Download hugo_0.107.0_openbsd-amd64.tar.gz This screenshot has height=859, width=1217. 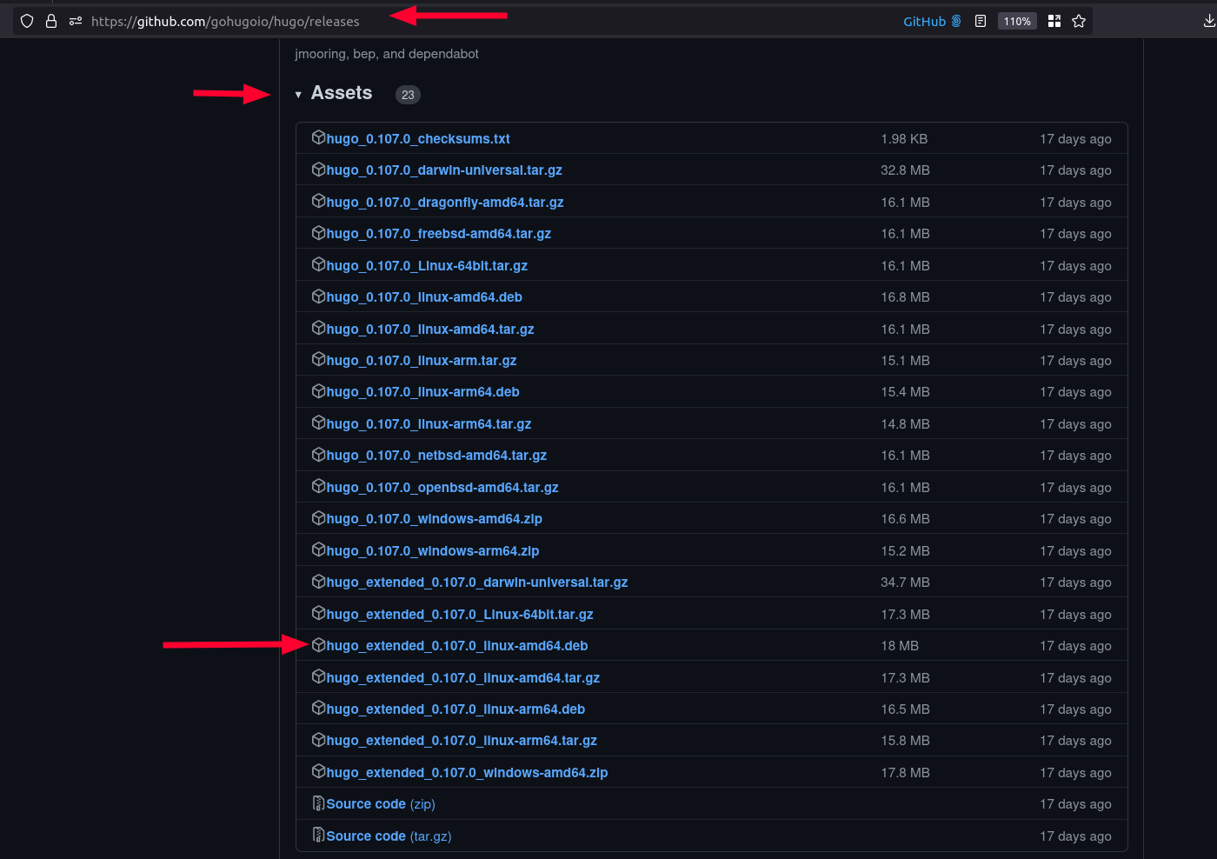coord(442,488)
